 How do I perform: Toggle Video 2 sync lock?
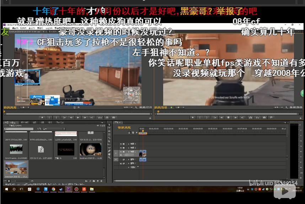[123, 148]
